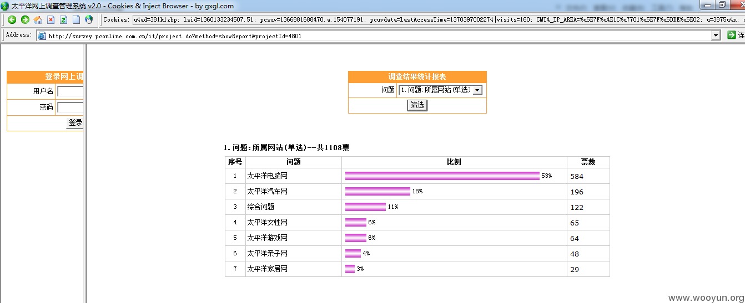Open the 问题 question selector dropdown

click(477, 90)
